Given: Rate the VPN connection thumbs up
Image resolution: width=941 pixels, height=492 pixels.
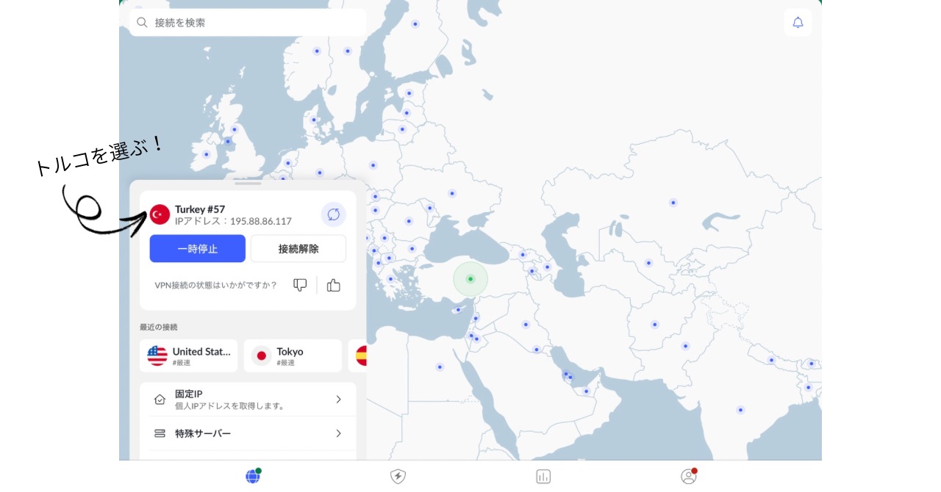Looking at the screenshot, I should (x=334, y=285).
